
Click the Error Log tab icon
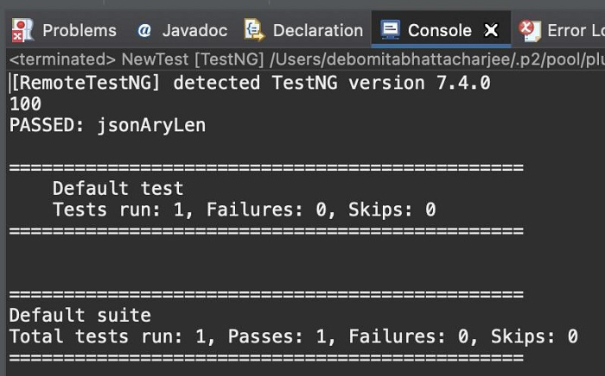(x=529, y=31)
